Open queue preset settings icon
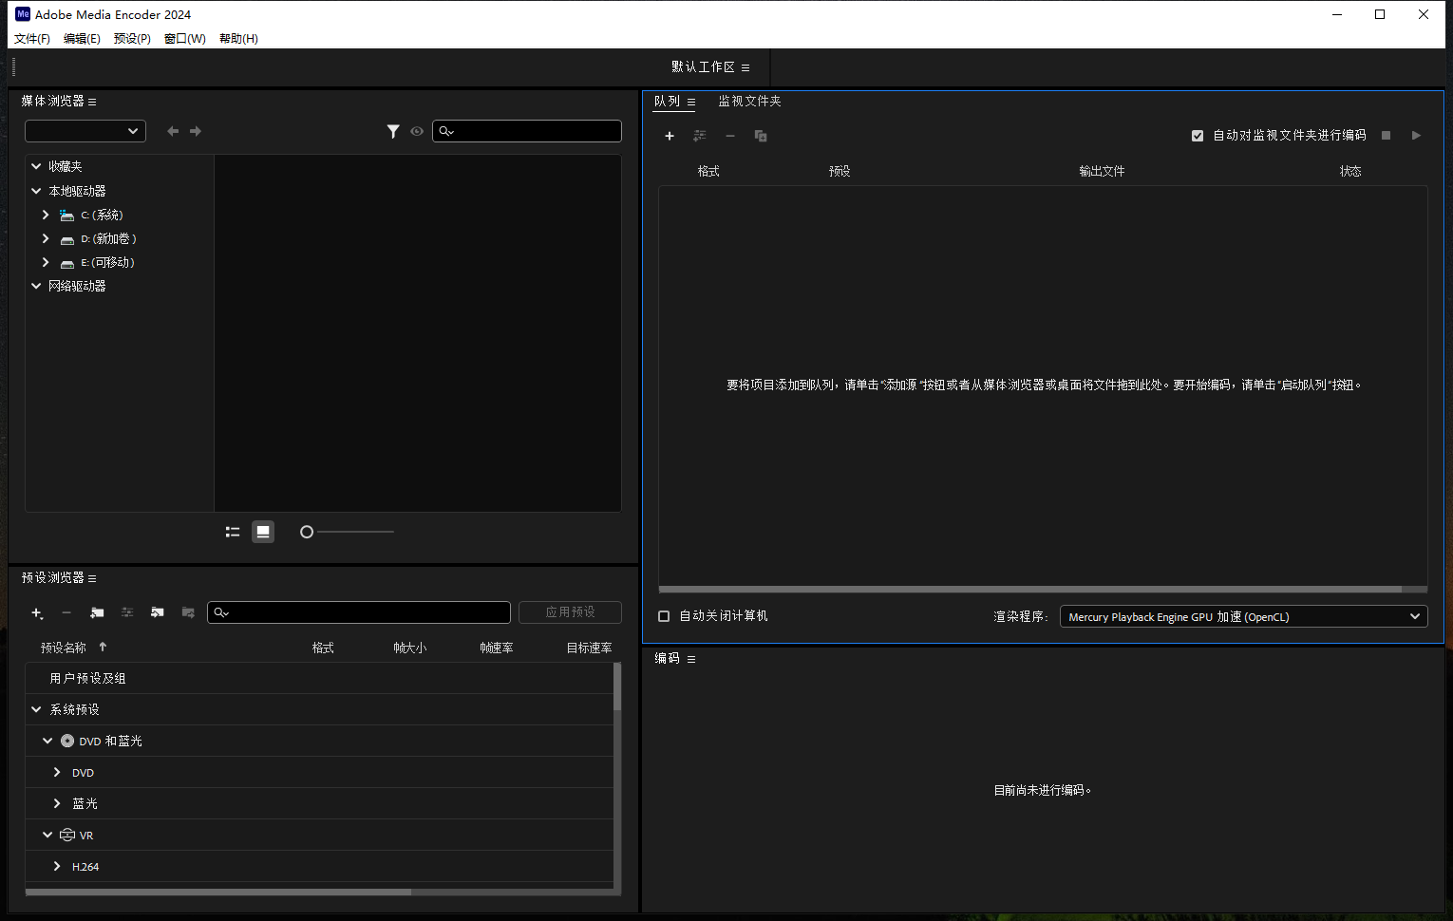The height and width of the screenshot is (921, 1453). pyautogui.click(x=700, y=136)
